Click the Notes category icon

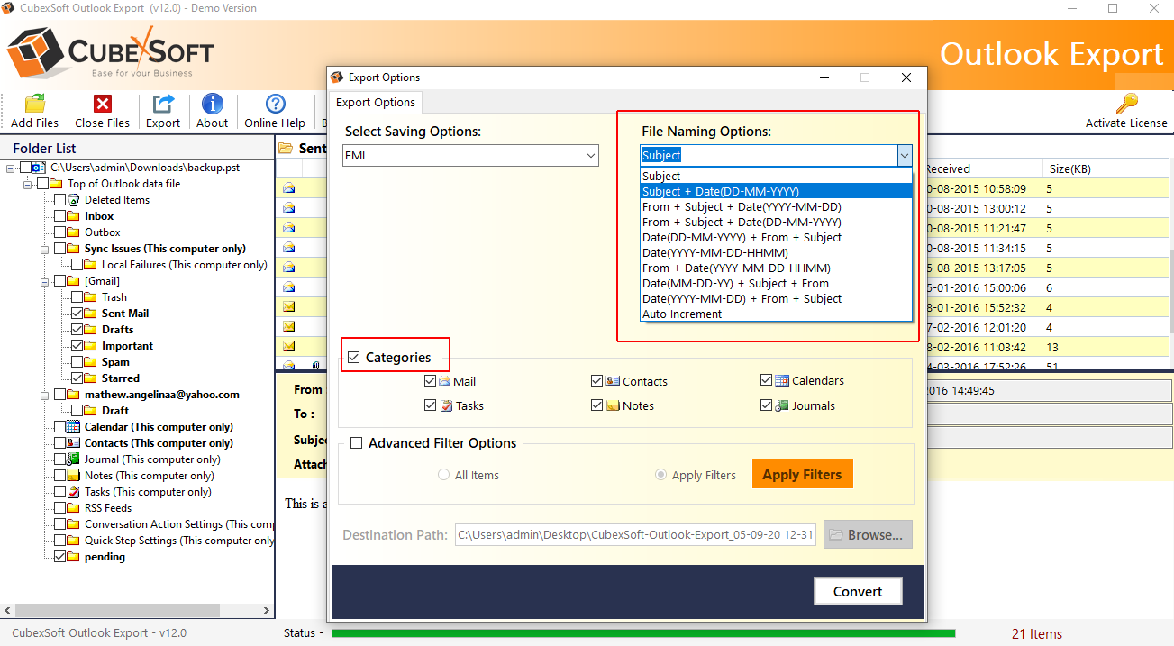(613, 405)
